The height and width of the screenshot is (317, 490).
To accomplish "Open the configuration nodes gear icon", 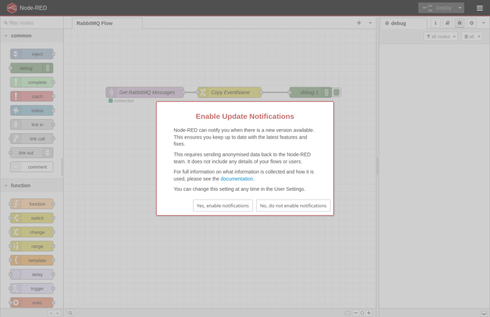I will point(471,23).
